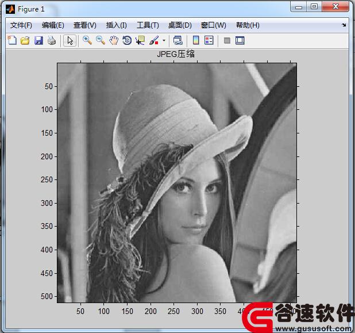This screenshot has height=333, width=355.
Task: Minimize the Figure 1 window
Action: (x=298, y=6)
